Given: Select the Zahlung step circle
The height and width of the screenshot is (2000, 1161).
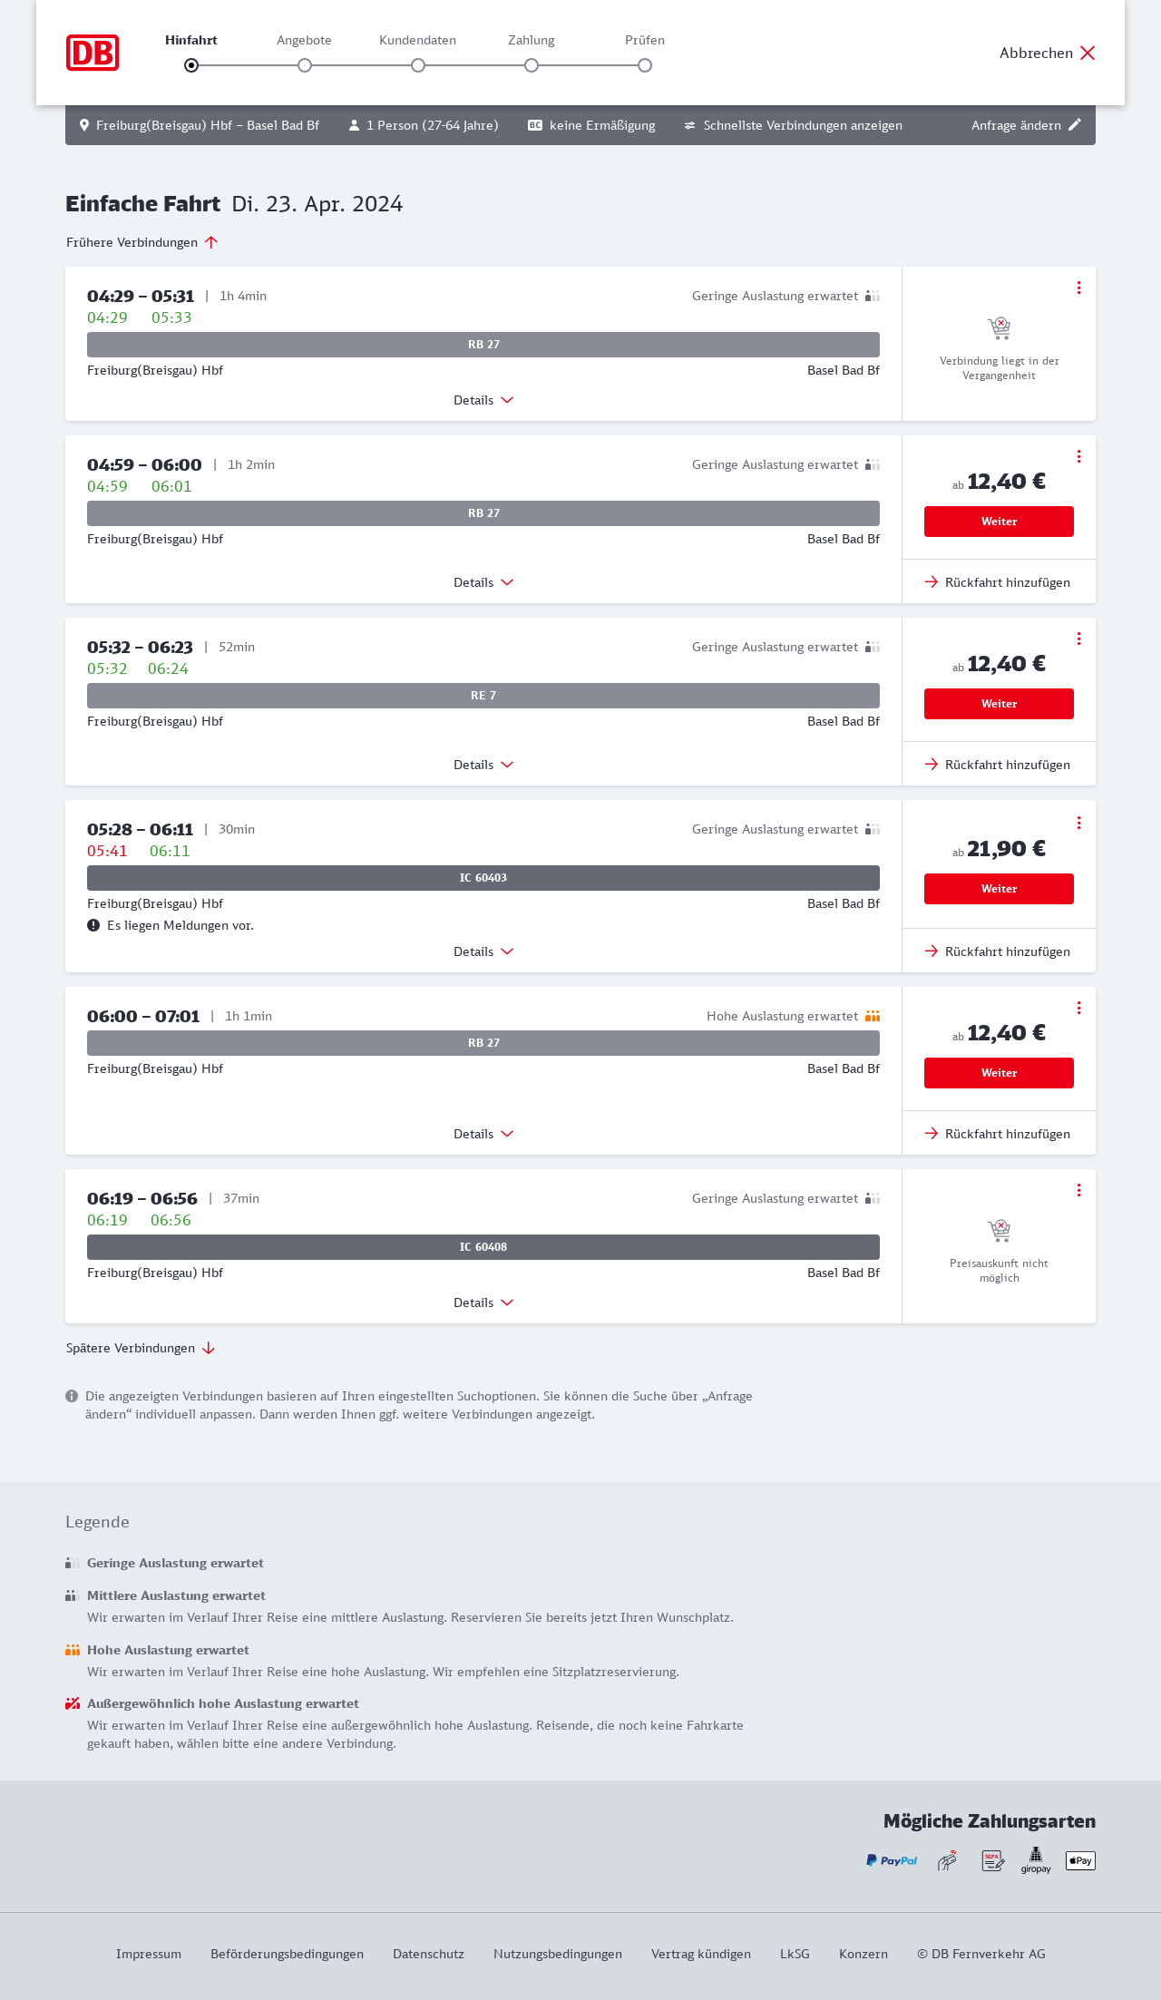Looking at the screenshot, I should [532, 65].
